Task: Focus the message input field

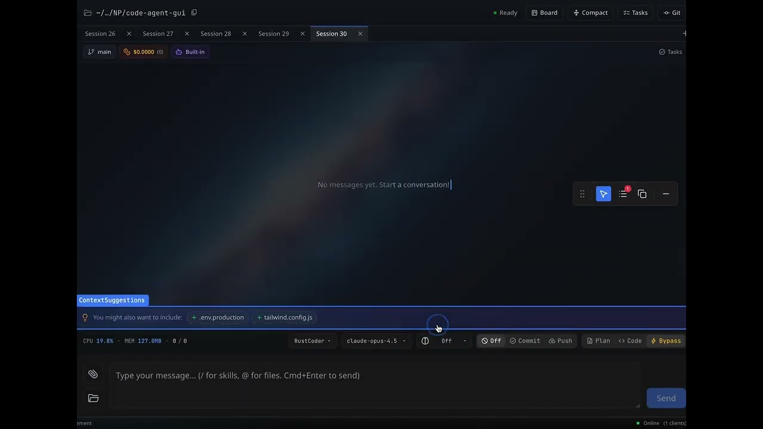Action: (375, 386)
